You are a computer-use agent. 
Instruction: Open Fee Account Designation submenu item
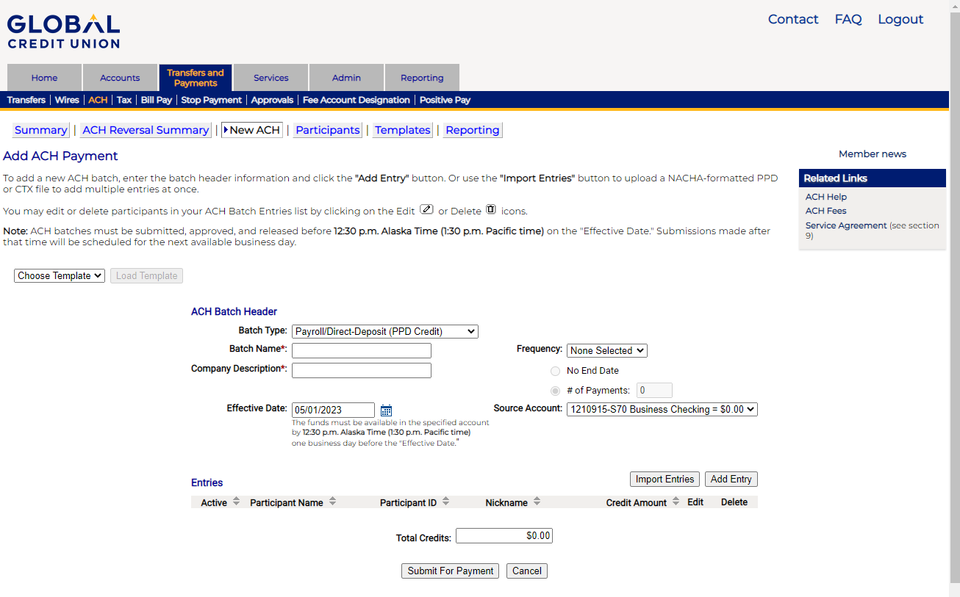point(356,100)
